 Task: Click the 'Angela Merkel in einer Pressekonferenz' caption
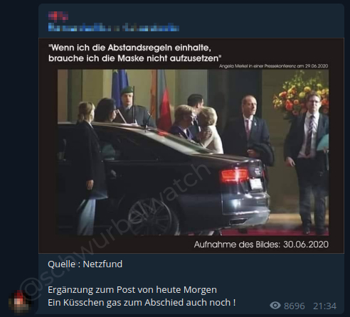pyautogui.click(x=273, y=66)
